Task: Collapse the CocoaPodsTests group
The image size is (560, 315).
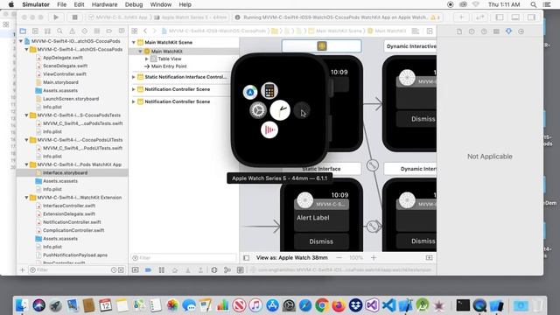Action: tap(26, 115)
